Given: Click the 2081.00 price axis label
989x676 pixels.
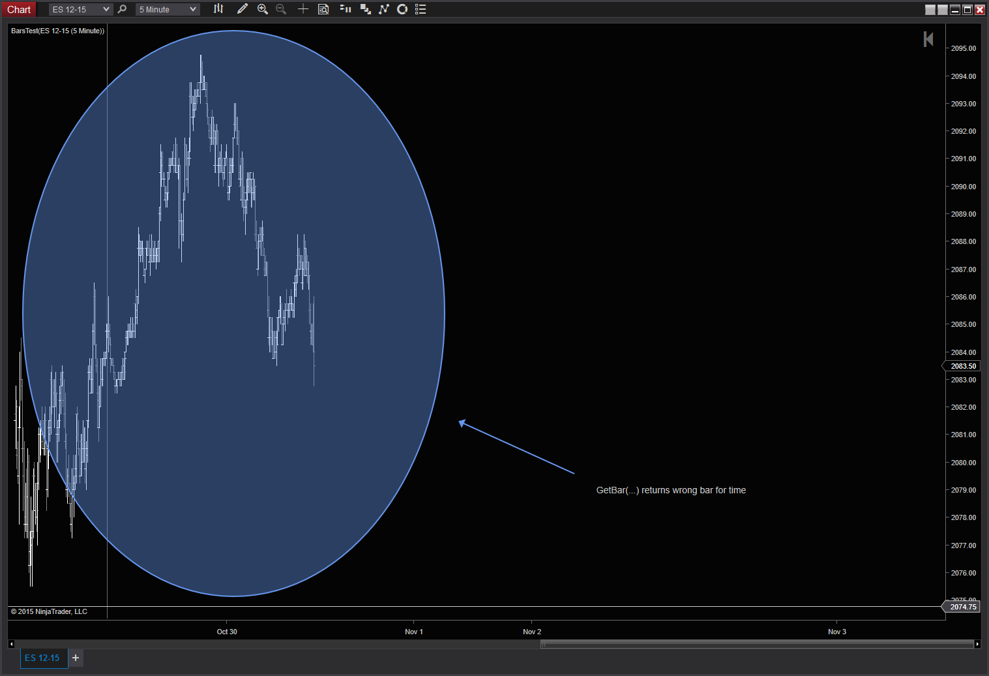Looking at the screenshot, I should tap(964, 435).
